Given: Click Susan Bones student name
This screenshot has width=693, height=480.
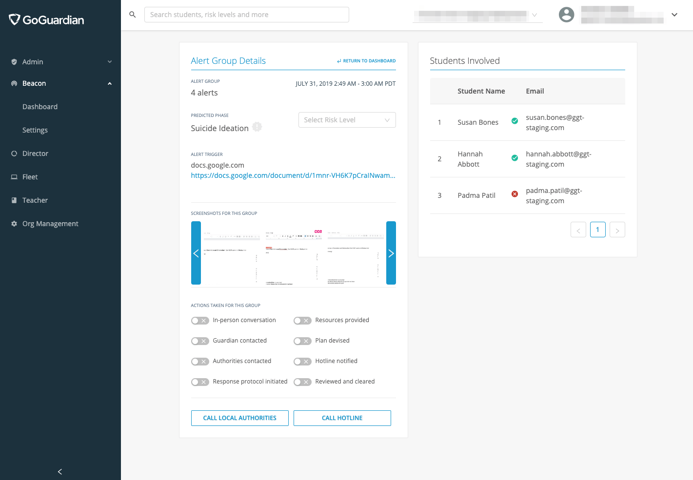Looking at the screenshot, I should tap(478, 122).
